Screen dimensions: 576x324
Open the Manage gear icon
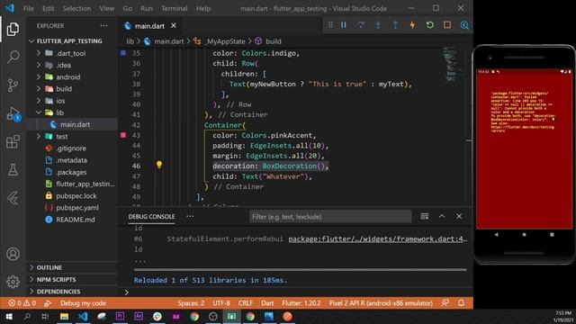tap(13, 282)
